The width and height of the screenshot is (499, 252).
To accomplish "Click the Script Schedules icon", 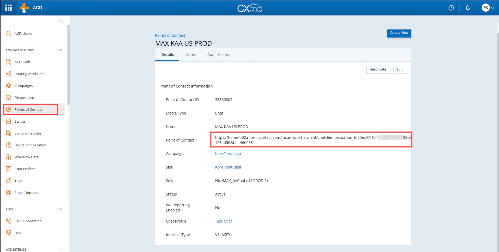I will (x=9, y=133).
